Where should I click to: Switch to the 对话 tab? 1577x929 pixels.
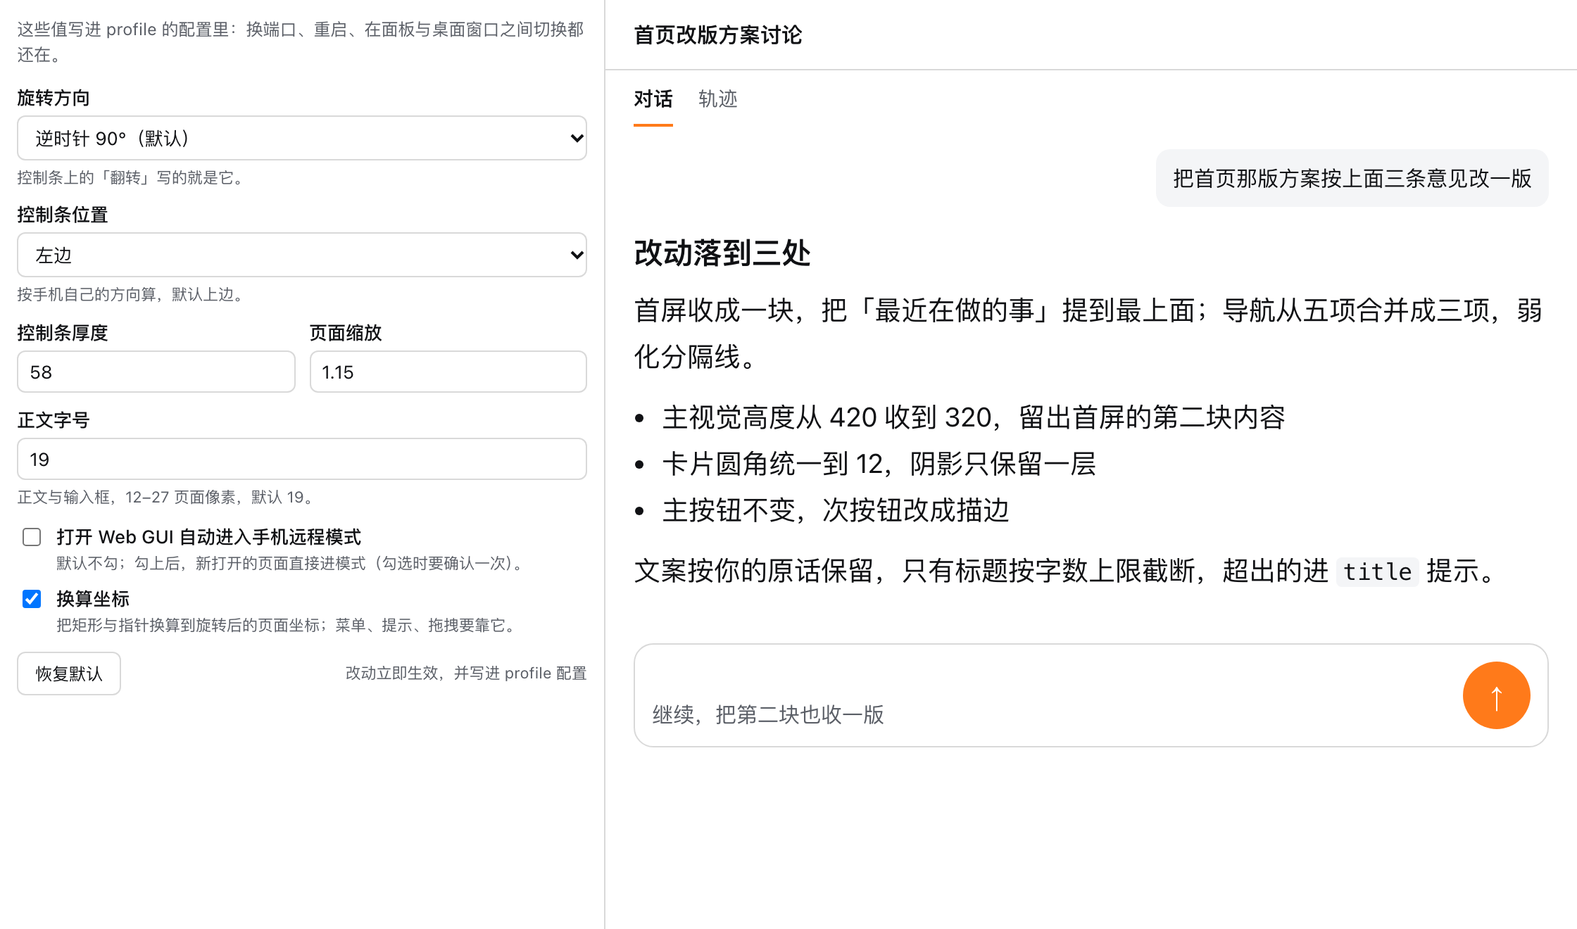pos(653,99)
